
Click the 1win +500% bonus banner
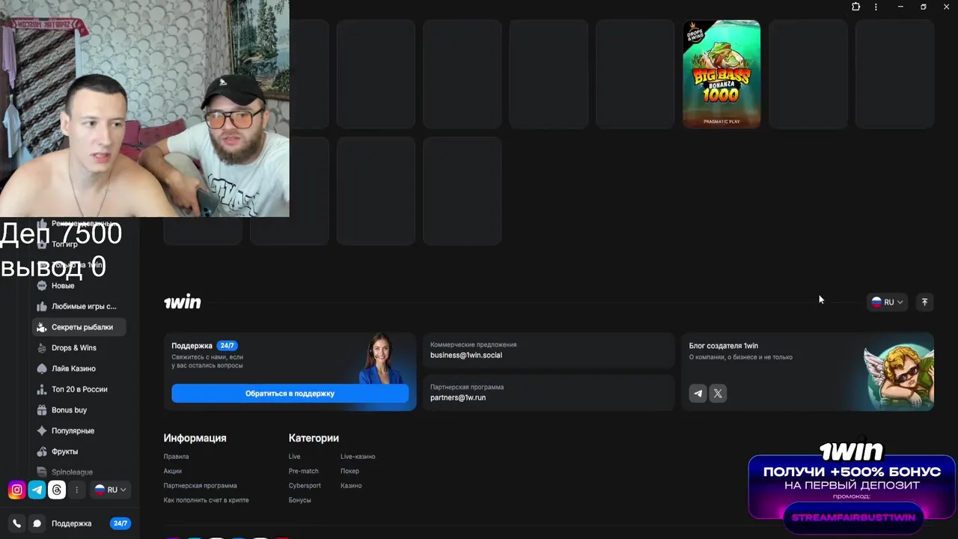tap(852, 487)
